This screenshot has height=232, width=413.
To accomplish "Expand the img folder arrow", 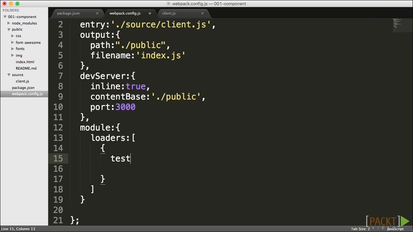I will pos(13,55).
